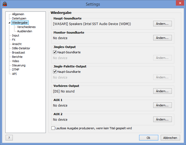Click Ändern for Haupt-Soundkarte
Viewport: 186px width, 145px height.
[162, 24]
